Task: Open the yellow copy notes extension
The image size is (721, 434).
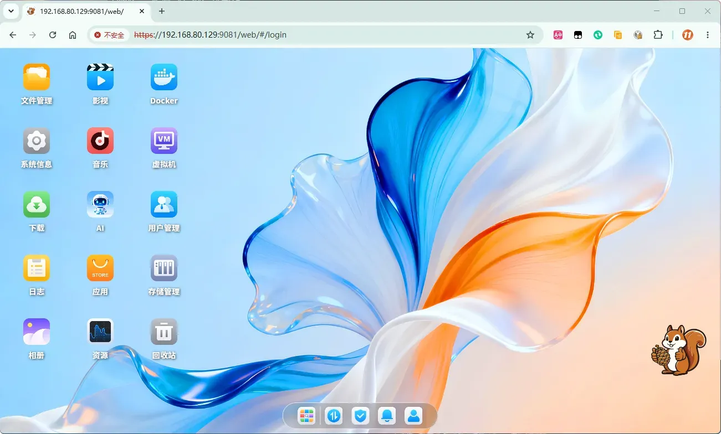Action: (618, 35)
